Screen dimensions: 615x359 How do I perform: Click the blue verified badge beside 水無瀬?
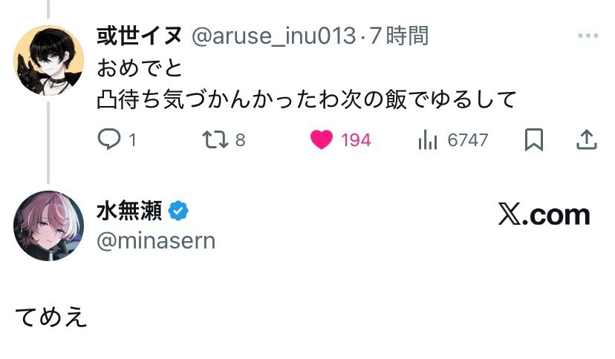pyautogui.click(x=178, y=212)
